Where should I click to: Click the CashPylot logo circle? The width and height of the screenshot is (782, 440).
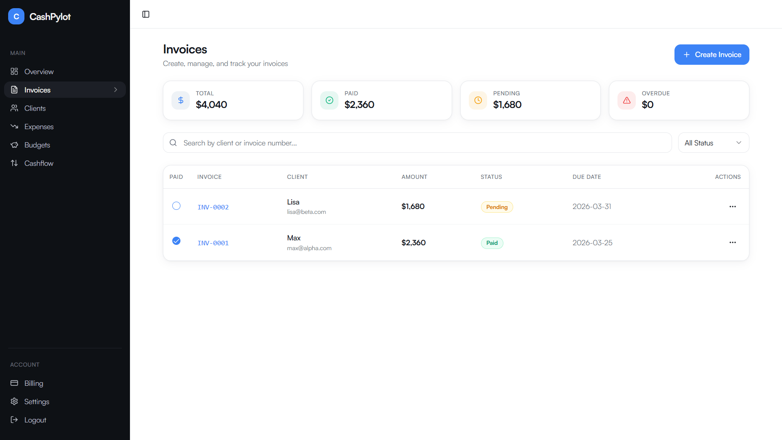pyautogui.click(x=16, y=16)
